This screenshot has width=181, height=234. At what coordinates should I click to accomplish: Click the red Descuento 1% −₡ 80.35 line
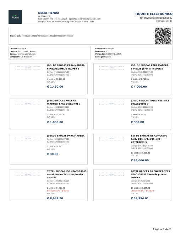click(58, 191)
